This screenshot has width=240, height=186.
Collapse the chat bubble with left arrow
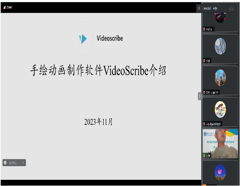[23, 162]
